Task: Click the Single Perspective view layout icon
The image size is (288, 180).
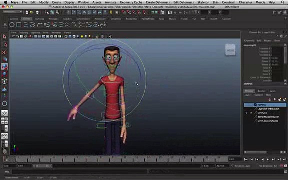Action: (4, 113)
